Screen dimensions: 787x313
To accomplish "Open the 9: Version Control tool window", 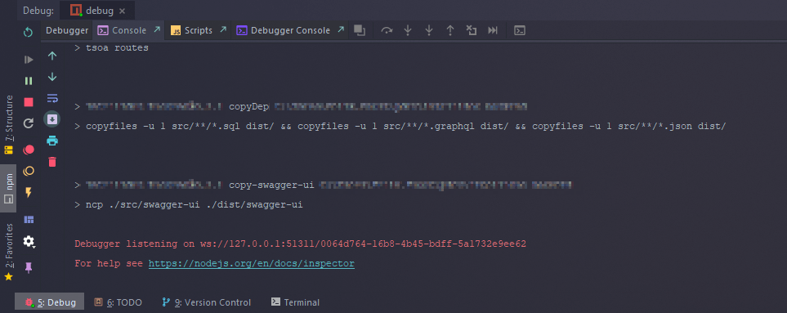I will click(206, 302).
